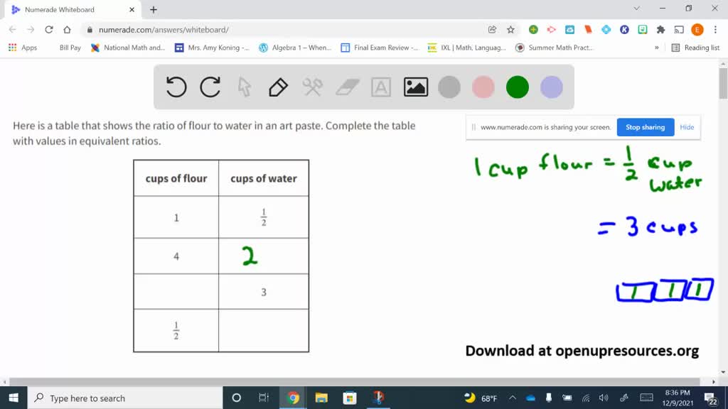
Task: Click the browser forward arrow
Action: 31,30
